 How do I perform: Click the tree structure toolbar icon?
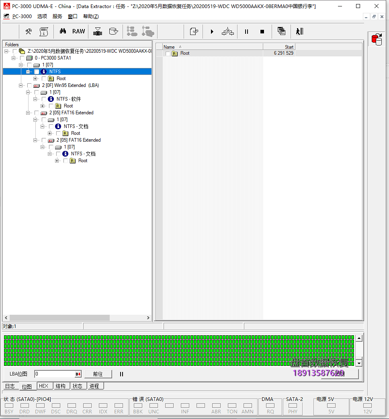pyautogui.click(x=132, y=31)
